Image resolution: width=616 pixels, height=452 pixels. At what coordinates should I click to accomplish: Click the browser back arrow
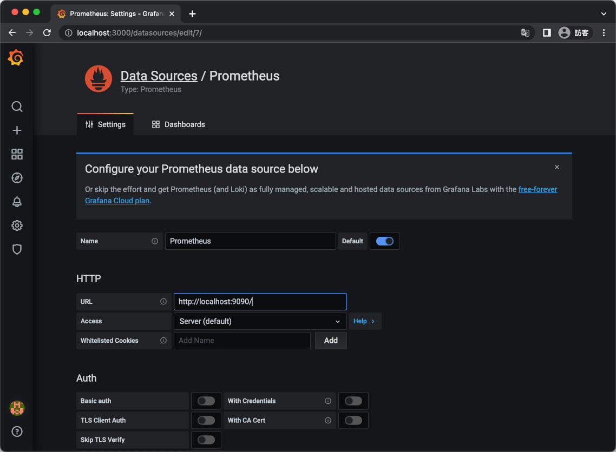(x=12, y=33)
